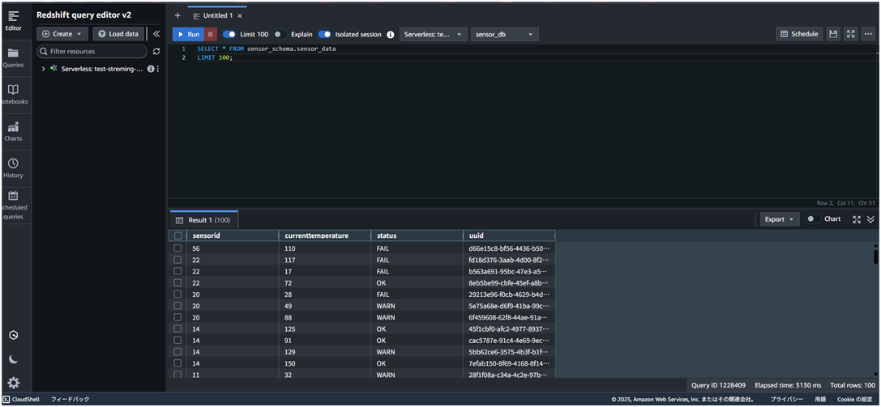Click the Load data button
Image resolution: width=881 pixels, height=407 pixels.
(x=118, y=34)
